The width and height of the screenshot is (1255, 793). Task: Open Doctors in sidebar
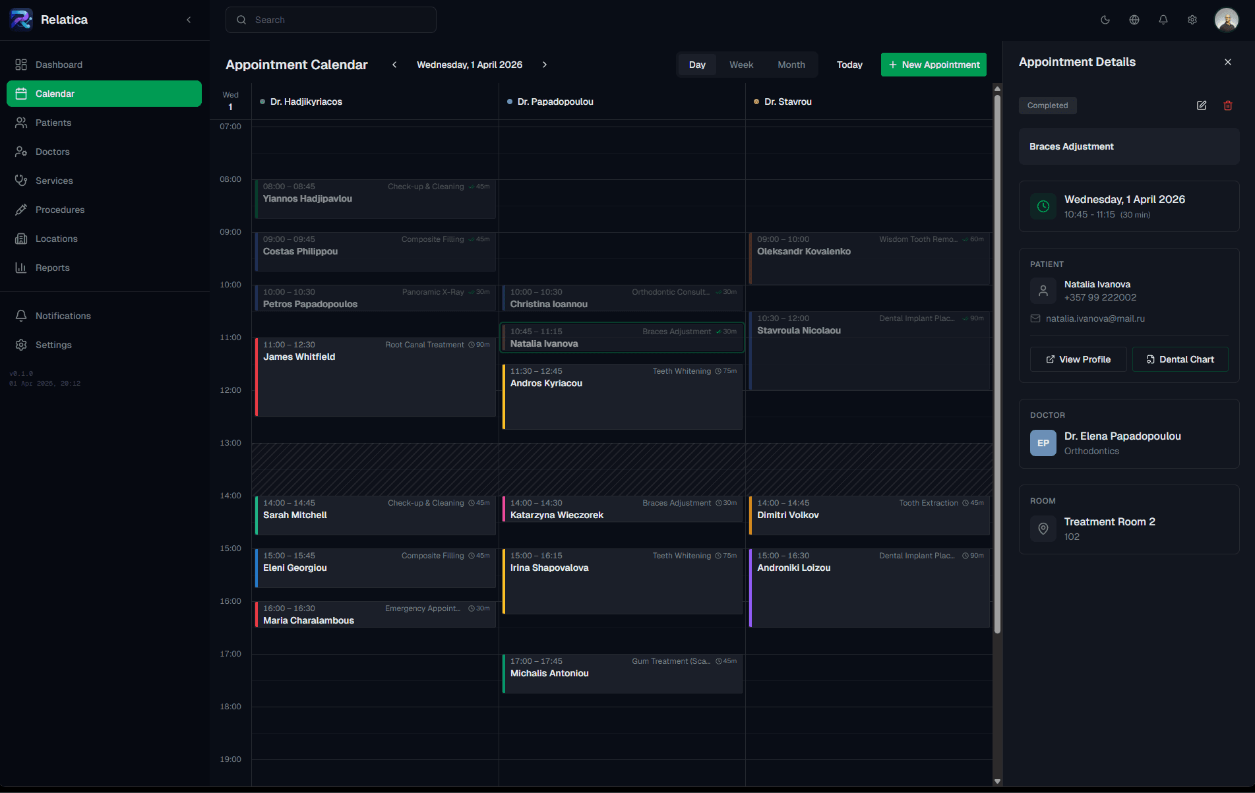[x=104, y=152]
